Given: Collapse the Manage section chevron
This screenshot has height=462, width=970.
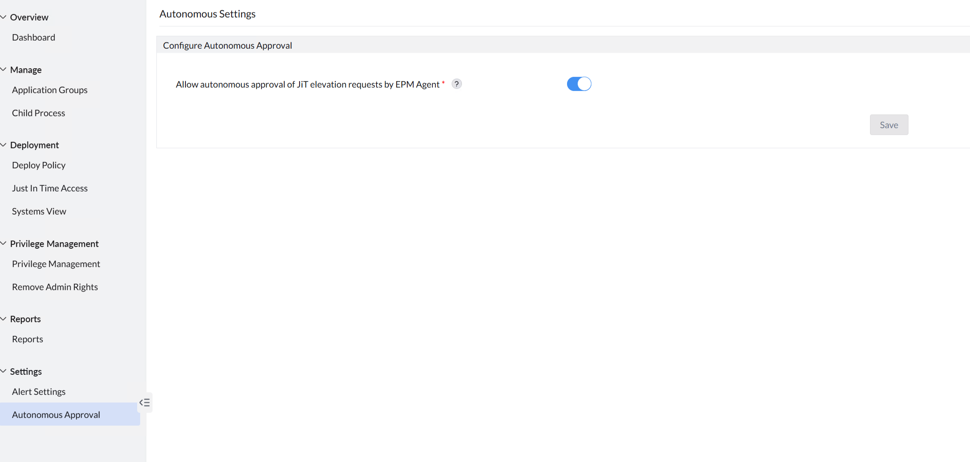Looking at the screenshot, I should point(3,69).
